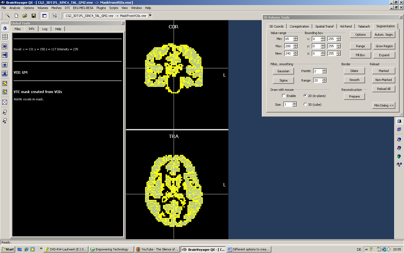
Task: Expand panel with Mini Dialog << button
Action: click(384, 105)
